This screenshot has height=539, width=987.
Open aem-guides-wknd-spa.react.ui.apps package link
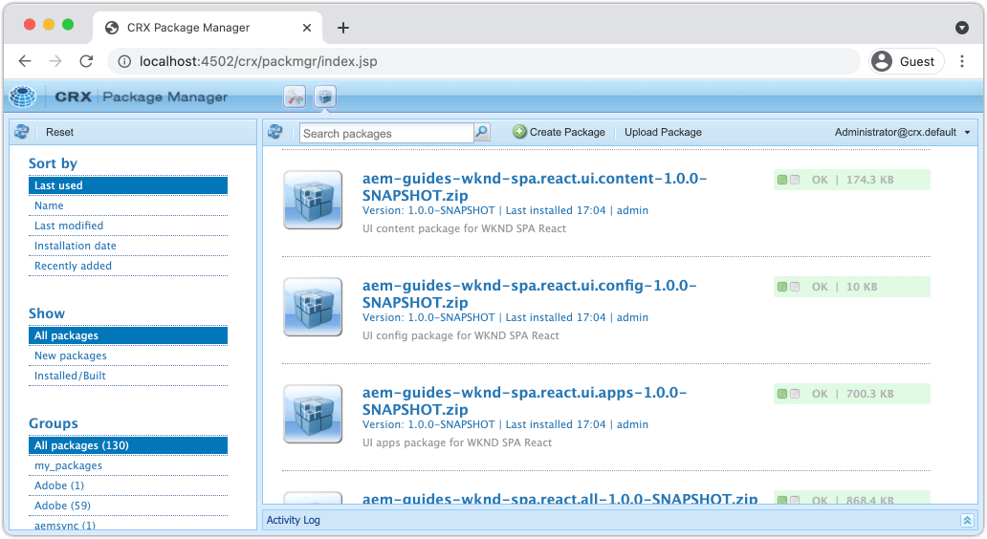point(524,400)
